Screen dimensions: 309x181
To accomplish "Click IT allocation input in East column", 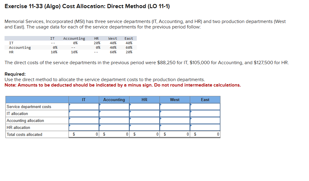I will [205, 114].
